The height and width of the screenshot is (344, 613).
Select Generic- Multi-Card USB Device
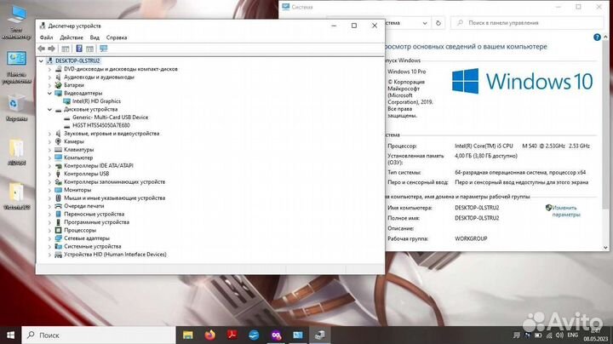(110, 118)
